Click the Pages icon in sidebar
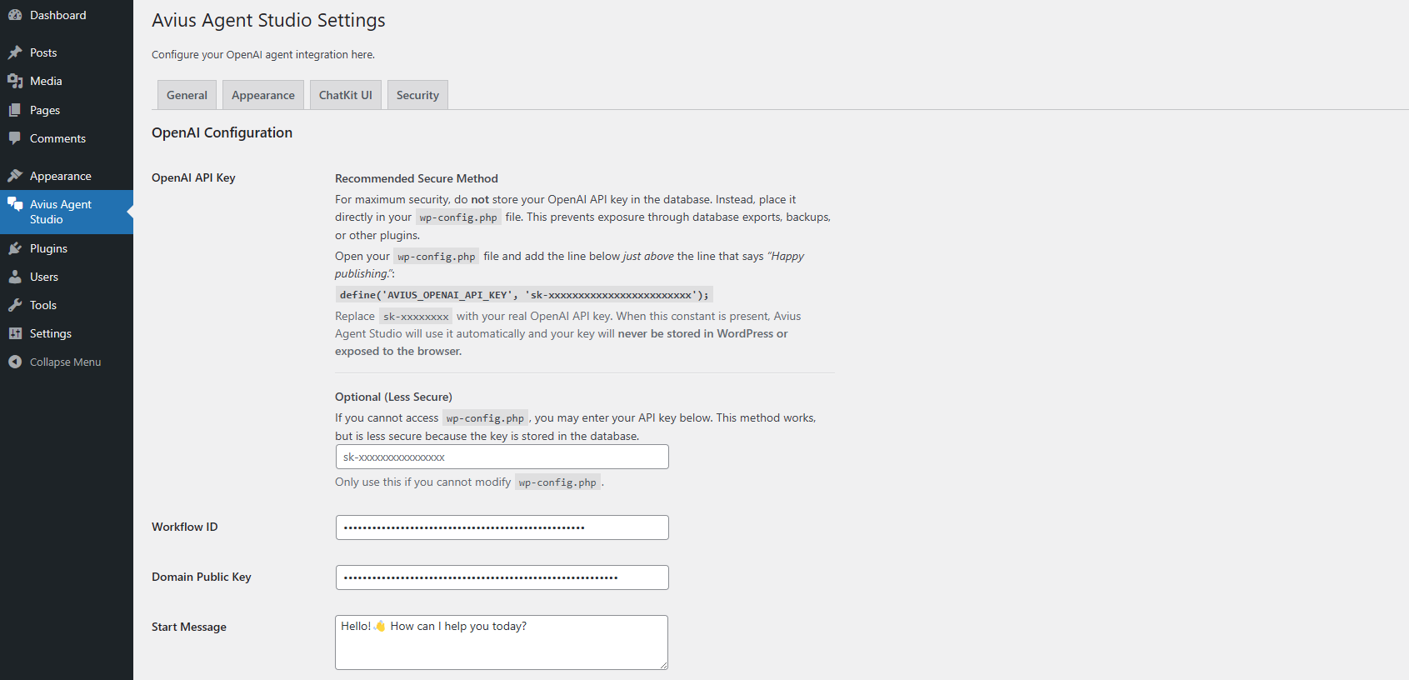This screenshot has width=1409, height=680. point(15,110)
